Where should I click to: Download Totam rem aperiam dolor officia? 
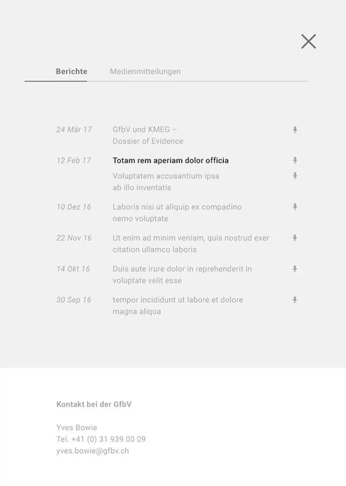tap(295, 160)
